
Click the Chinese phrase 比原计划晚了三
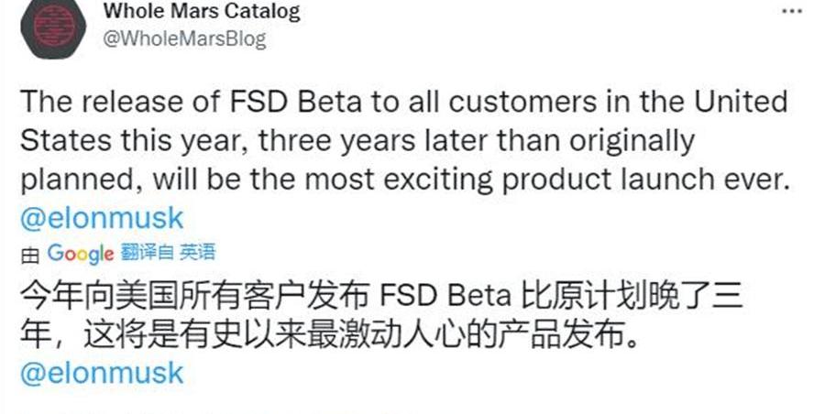tap(632, 296)
